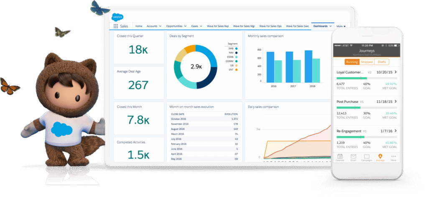The image size is (428, 198).
Task: Click the Salesforce cloud logo
Action: pos(117,17)
